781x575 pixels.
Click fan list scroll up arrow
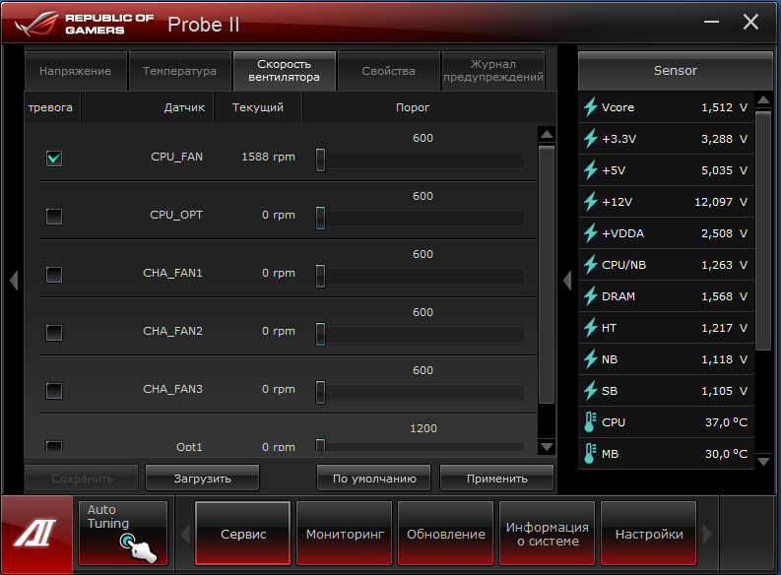pos(547,134)
